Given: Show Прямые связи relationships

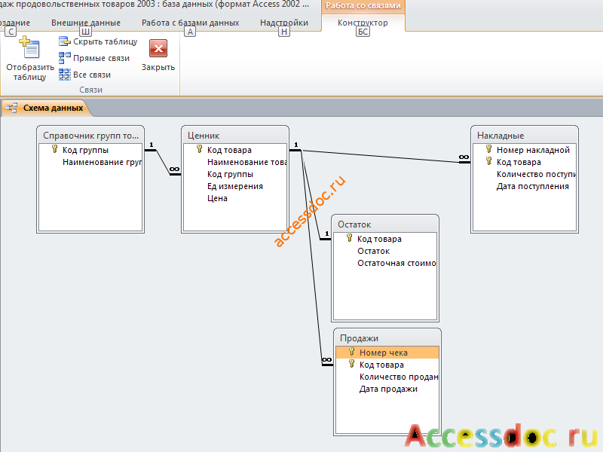Looking at the screenshot, I should tap(94, 58).
